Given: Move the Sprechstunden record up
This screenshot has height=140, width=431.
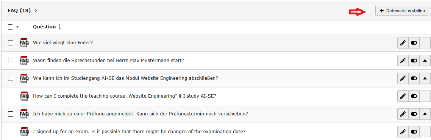Looking at the screenshot, I should [x=425, y=61].
